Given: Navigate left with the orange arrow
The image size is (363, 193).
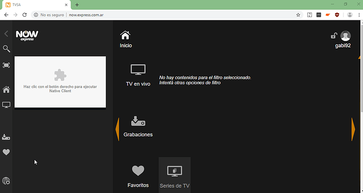Looking at the screenshot, I should (117, 130).
